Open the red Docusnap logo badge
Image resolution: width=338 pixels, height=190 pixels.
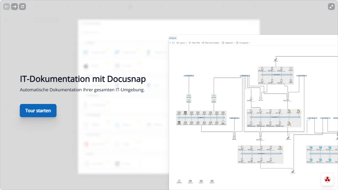coord(327,179)
